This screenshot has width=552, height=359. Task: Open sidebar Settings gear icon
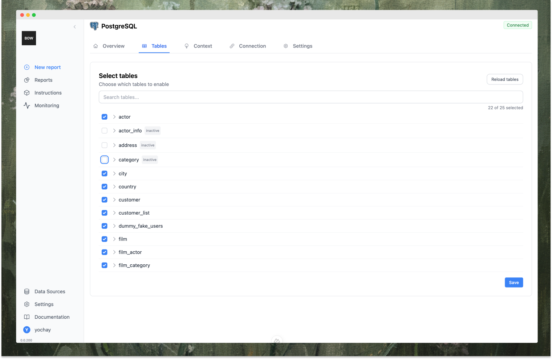click(27, 304)
